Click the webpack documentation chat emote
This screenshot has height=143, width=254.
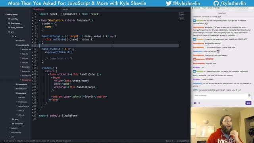coord(206,23)
